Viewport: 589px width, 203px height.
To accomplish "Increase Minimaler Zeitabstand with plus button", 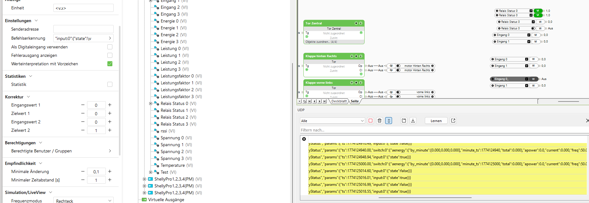I will point(110,180).
